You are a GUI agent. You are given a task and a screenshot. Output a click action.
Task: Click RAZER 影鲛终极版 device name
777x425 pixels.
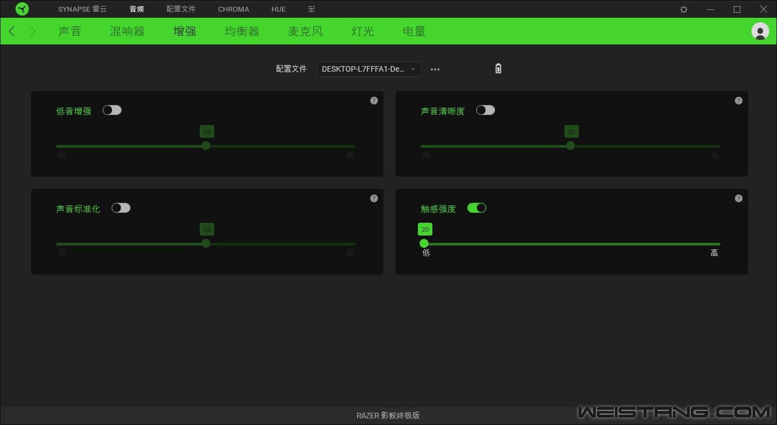tap(388, 416)
